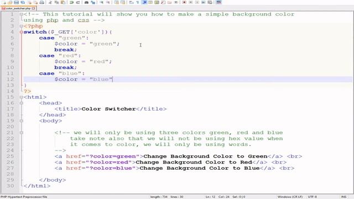Toggle the Word Wrap toolbar icon
354x199 pixels.
click(131, 2)
